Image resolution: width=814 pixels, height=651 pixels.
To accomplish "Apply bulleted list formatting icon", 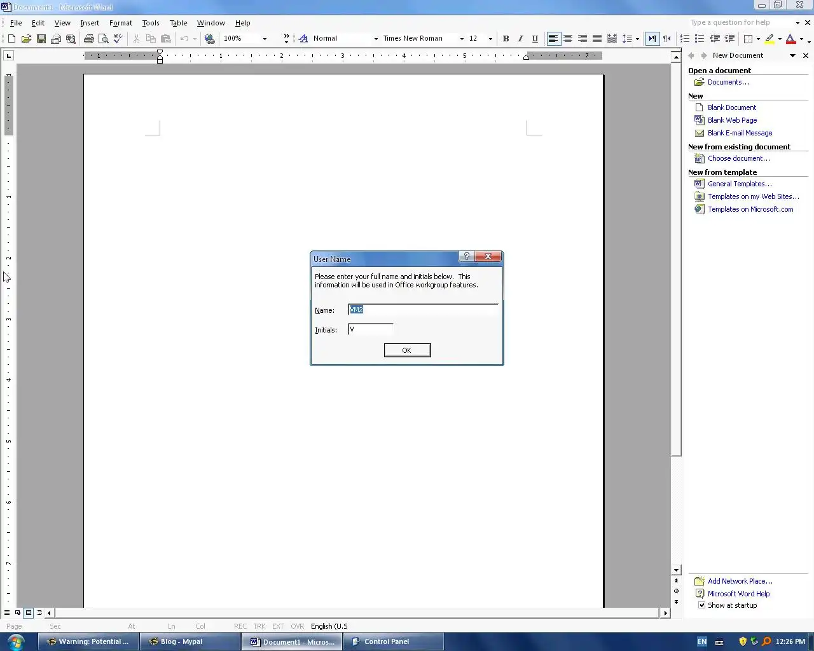I will (x=700, y=39).
